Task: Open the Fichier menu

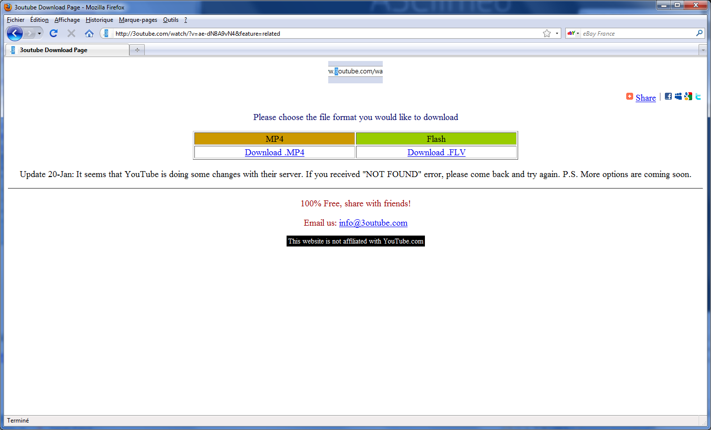Action: (15, 20)
